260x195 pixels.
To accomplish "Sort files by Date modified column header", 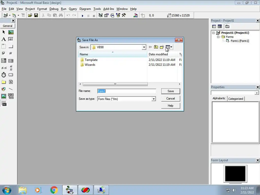I will (x=162, y=54).
